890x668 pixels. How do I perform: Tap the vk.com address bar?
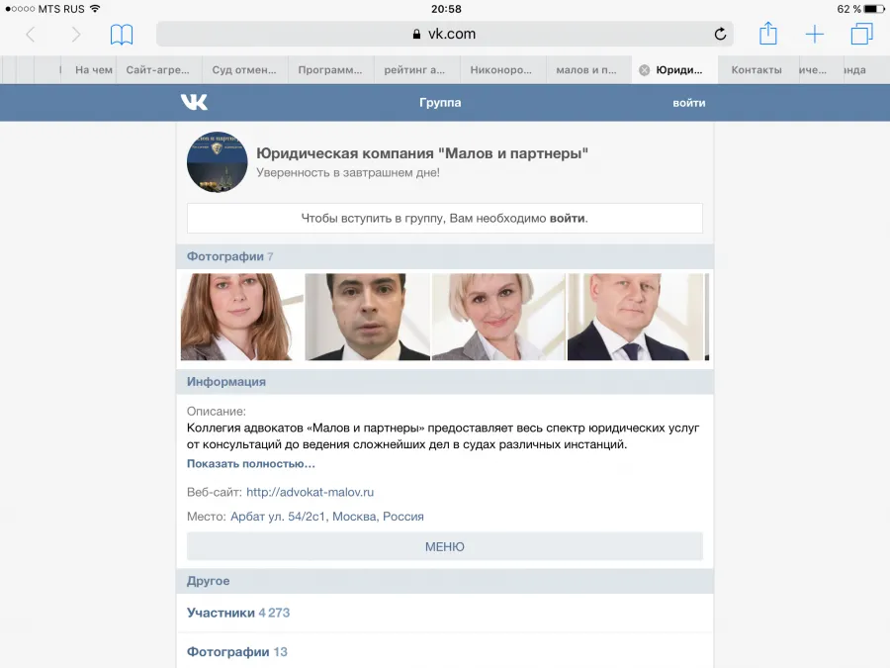click(x=444, y=34)
